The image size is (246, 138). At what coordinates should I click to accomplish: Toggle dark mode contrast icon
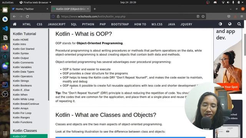tap(220, 24)
